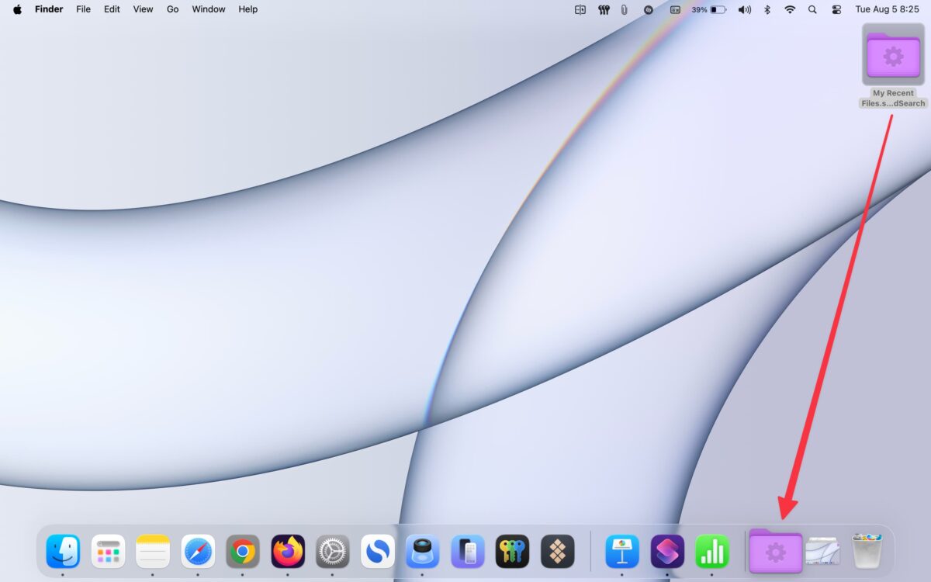
Task: Click the card-shaped menu bar icon
Action: pos(675,9)
